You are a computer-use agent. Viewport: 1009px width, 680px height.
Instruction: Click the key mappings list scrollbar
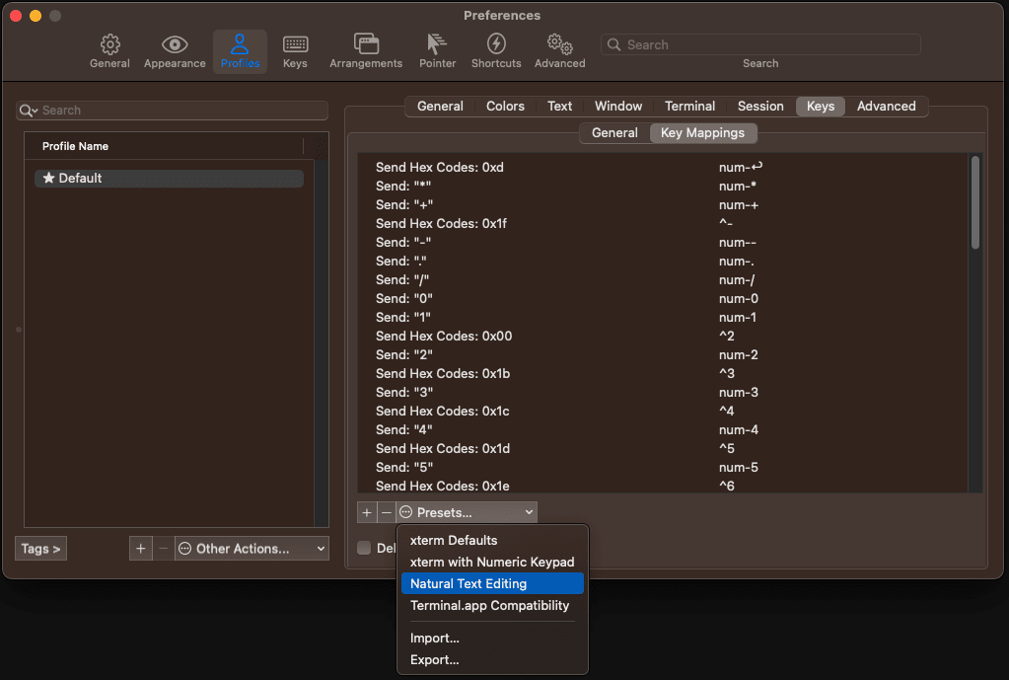pos(975,201)
